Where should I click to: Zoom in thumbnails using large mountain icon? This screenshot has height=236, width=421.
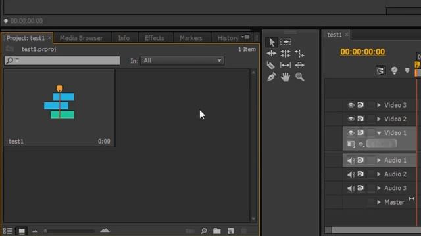point(105,230)
